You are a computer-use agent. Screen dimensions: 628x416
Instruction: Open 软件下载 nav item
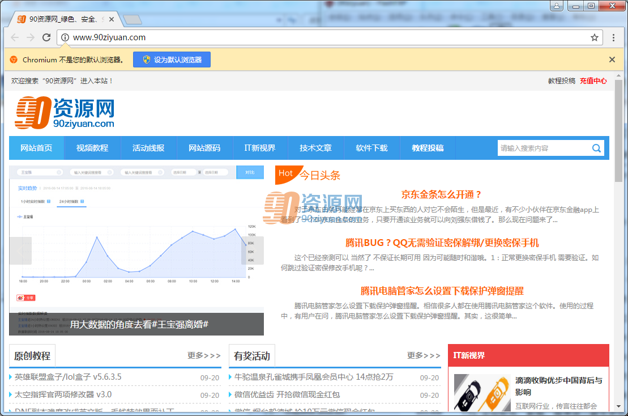pos(371,148)
